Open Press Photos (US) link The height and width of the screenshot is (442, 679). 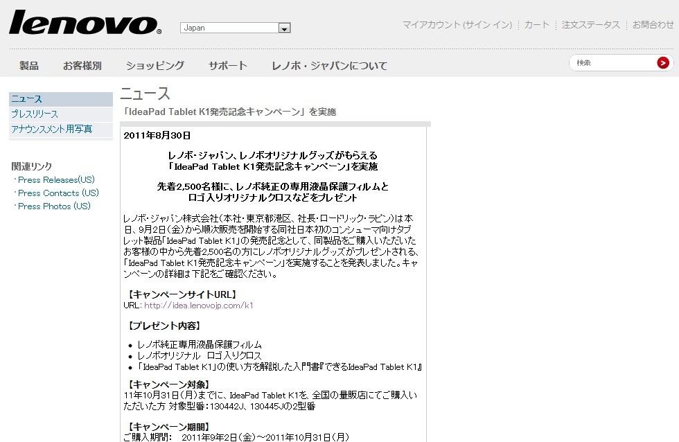54,206
